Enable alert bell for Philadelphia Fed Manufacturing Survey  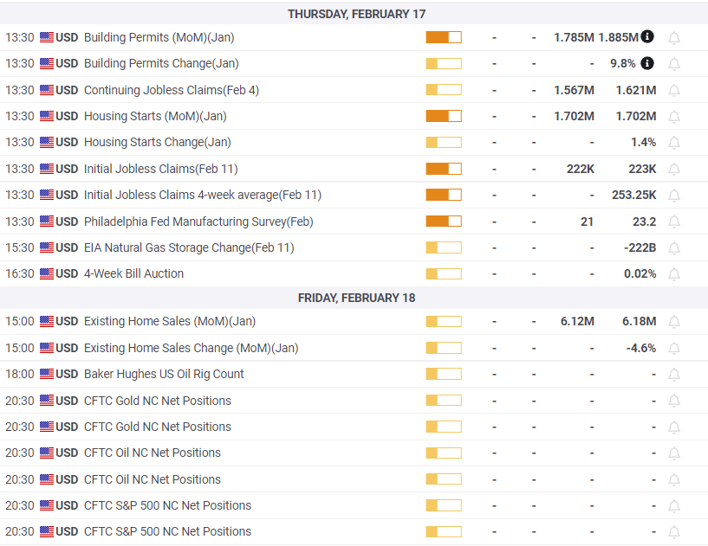coord(673,222)
